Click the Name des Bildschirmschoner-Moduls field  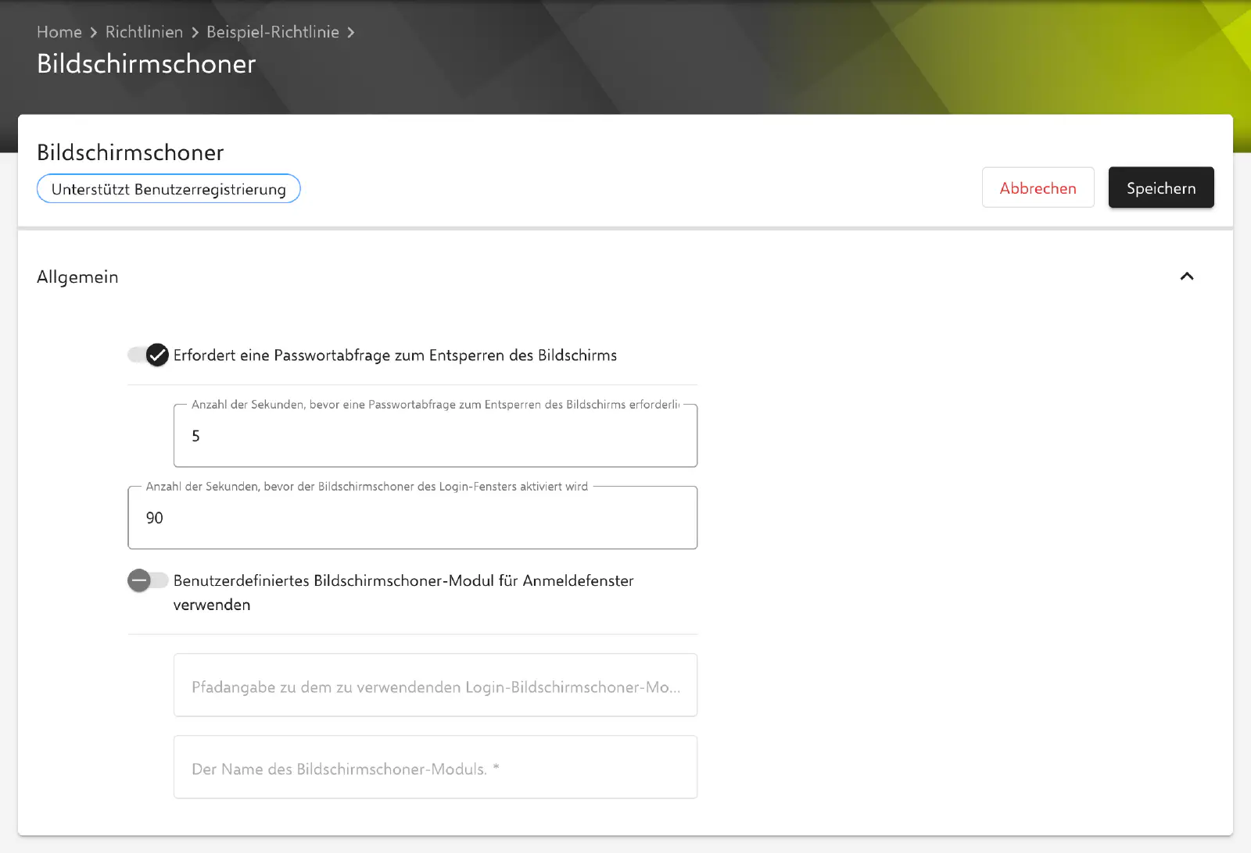[x=436, y=767]
